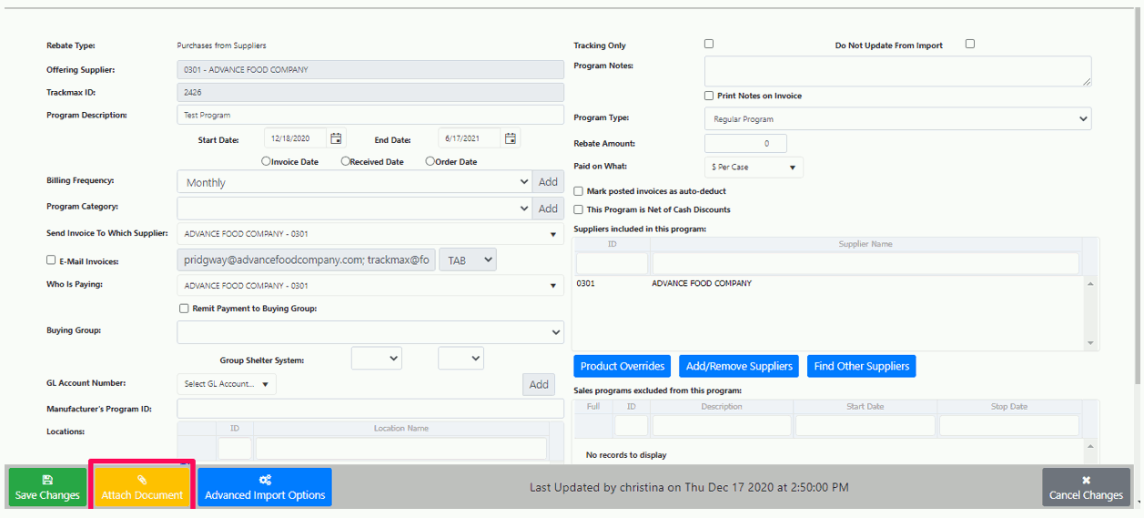Expand the Billing Frequency dropdown

[353, 182]
